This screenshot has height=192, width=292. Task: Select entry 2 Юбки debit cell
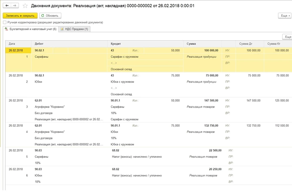click(x=39, y=81)
